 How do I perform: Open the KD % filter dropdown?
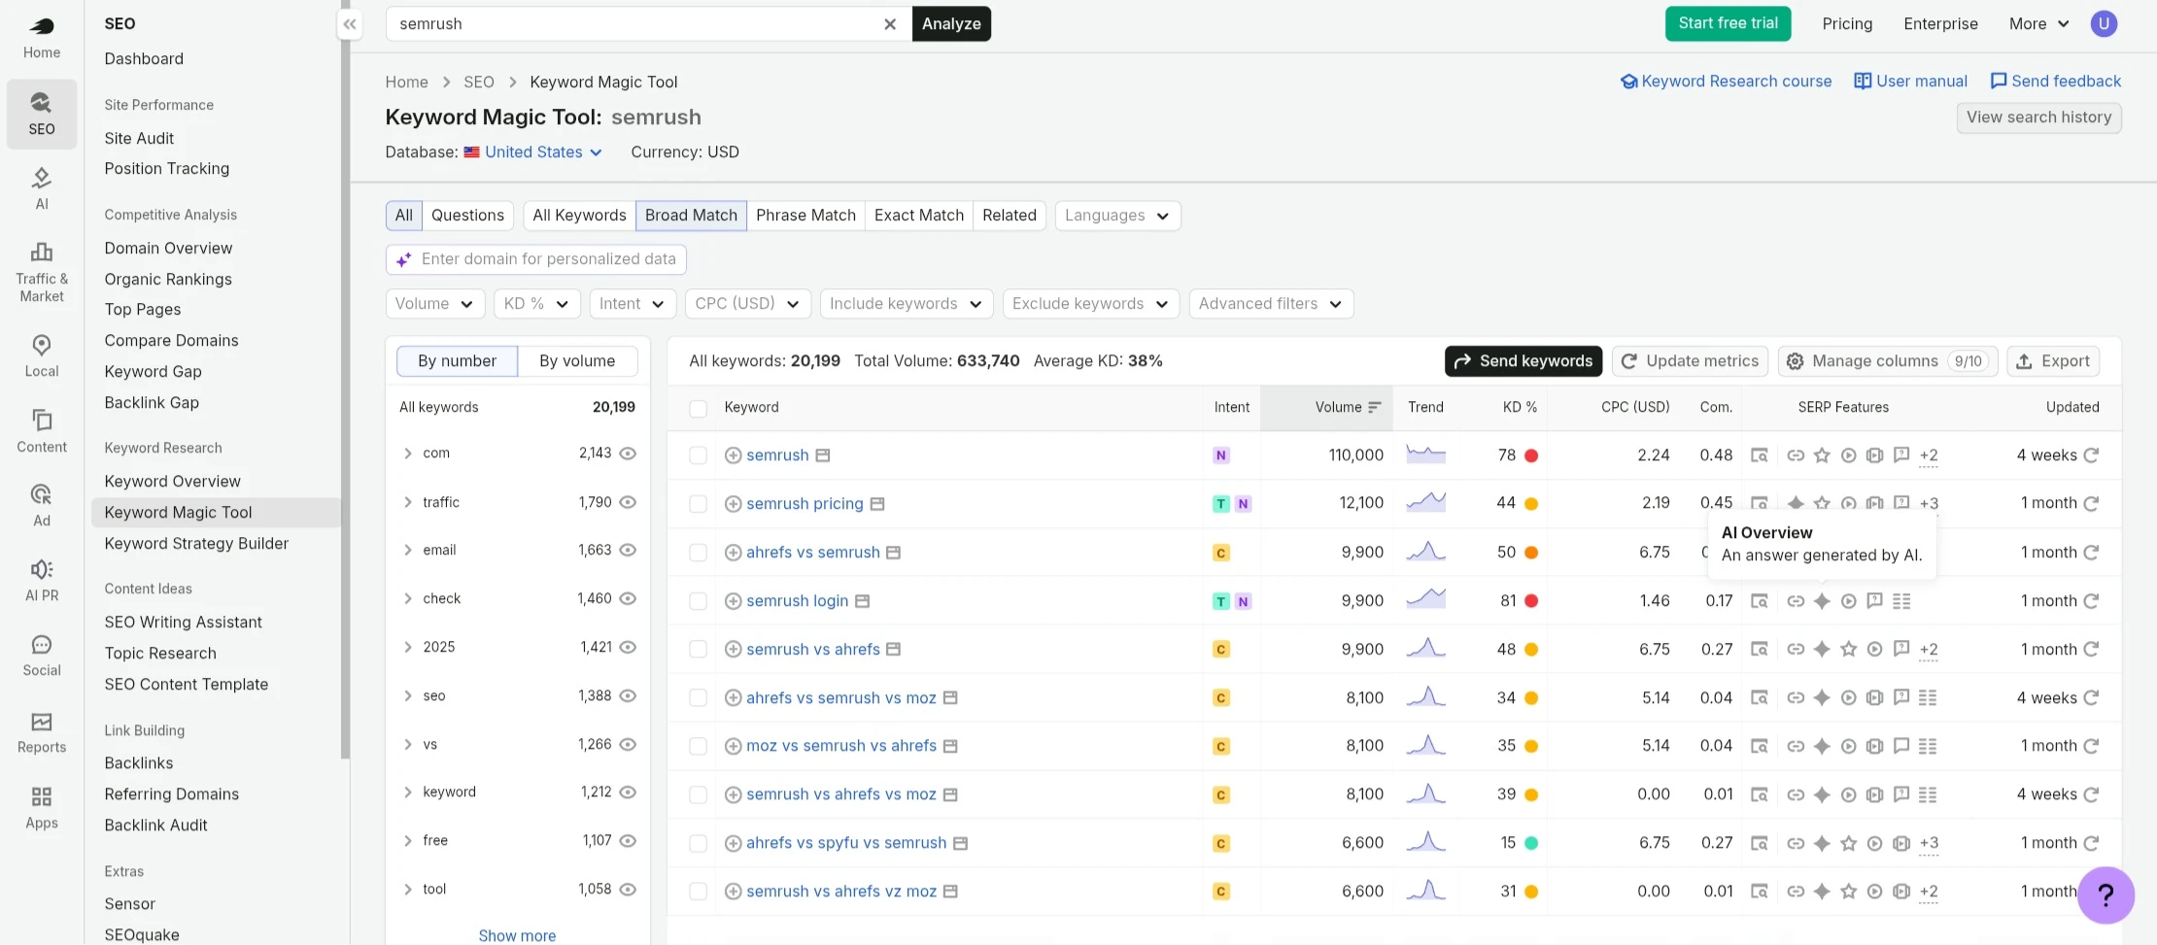click(x=536, y=304)
